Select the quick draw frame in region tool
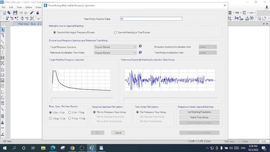The height and width of the screenshot is (152, 270). (x=3, y=47)
